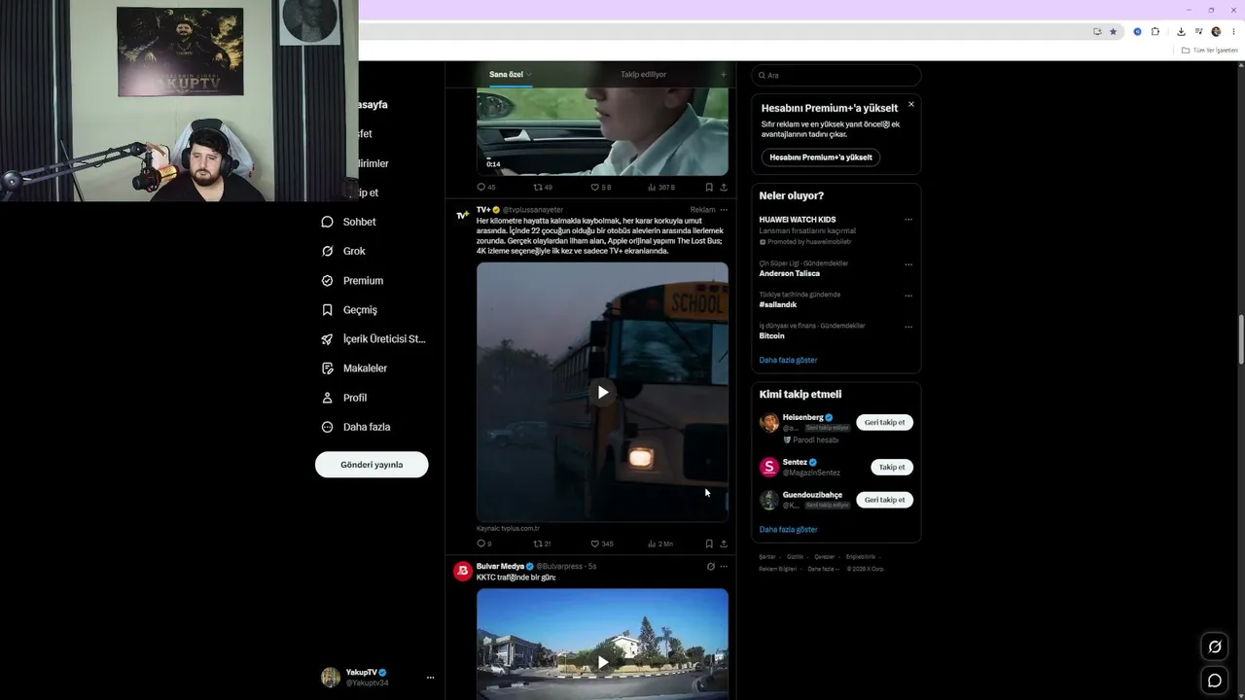Image resolution: width=1245 pixels, height=700 pixels.
Task: Like the TV+ post with 345 likes
Action: coord(595,543)
